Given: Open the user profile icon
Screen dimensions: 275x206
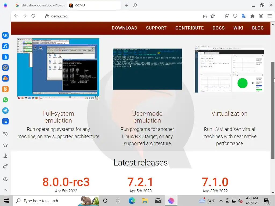Looking at the screenshot, I should pyautogui.click(x=261, y=16).
